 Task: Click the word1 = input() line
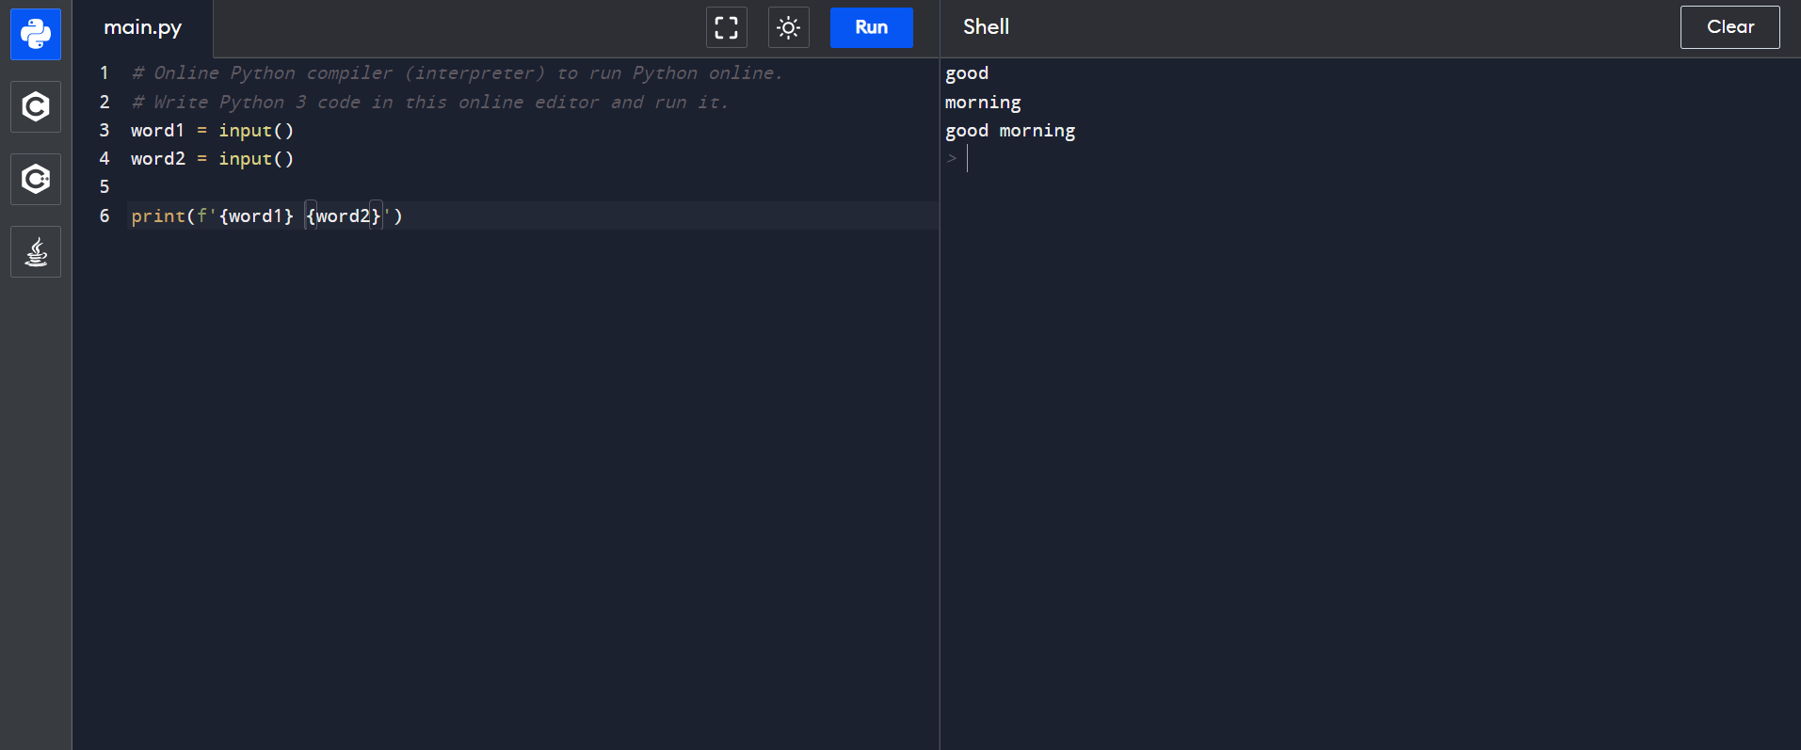[212, 131]
